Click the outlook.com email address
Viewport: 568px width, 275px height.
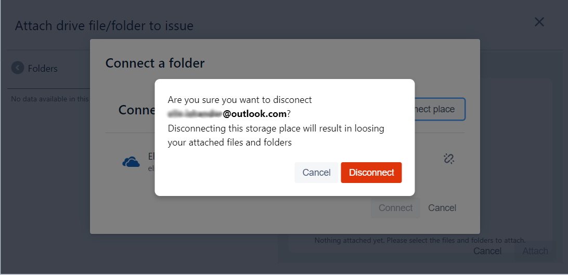pyautogui.click(x=227, y=114)
